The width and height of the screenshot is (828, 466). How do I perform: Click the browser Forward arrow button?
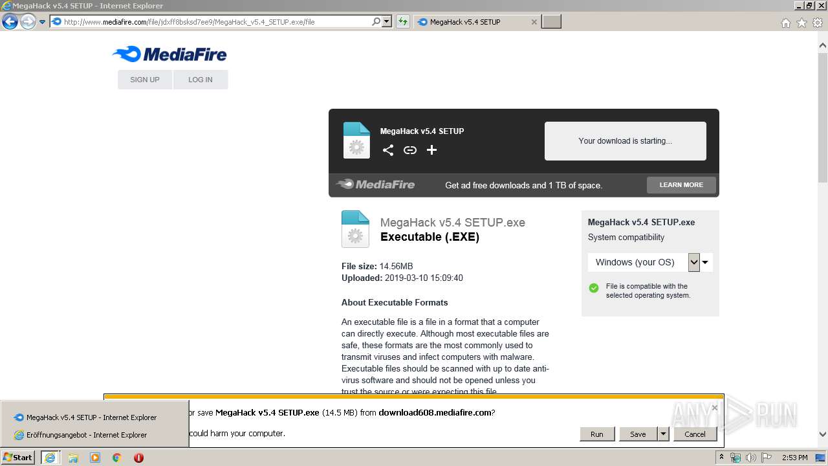coord(28,22)
